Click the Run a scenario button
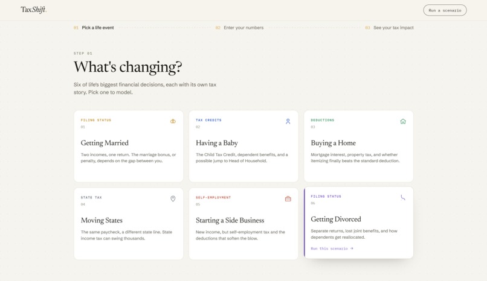Viewport: 487px width, 281px height. (x=445, y=10)
